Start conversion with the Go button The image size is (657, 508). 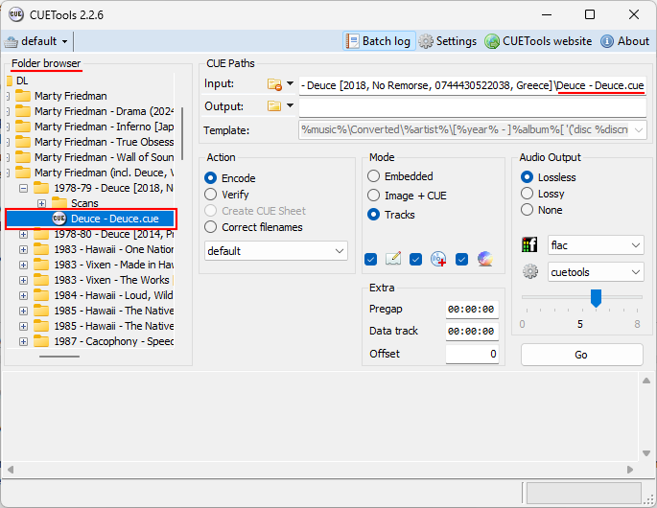[x=582, y=355]
